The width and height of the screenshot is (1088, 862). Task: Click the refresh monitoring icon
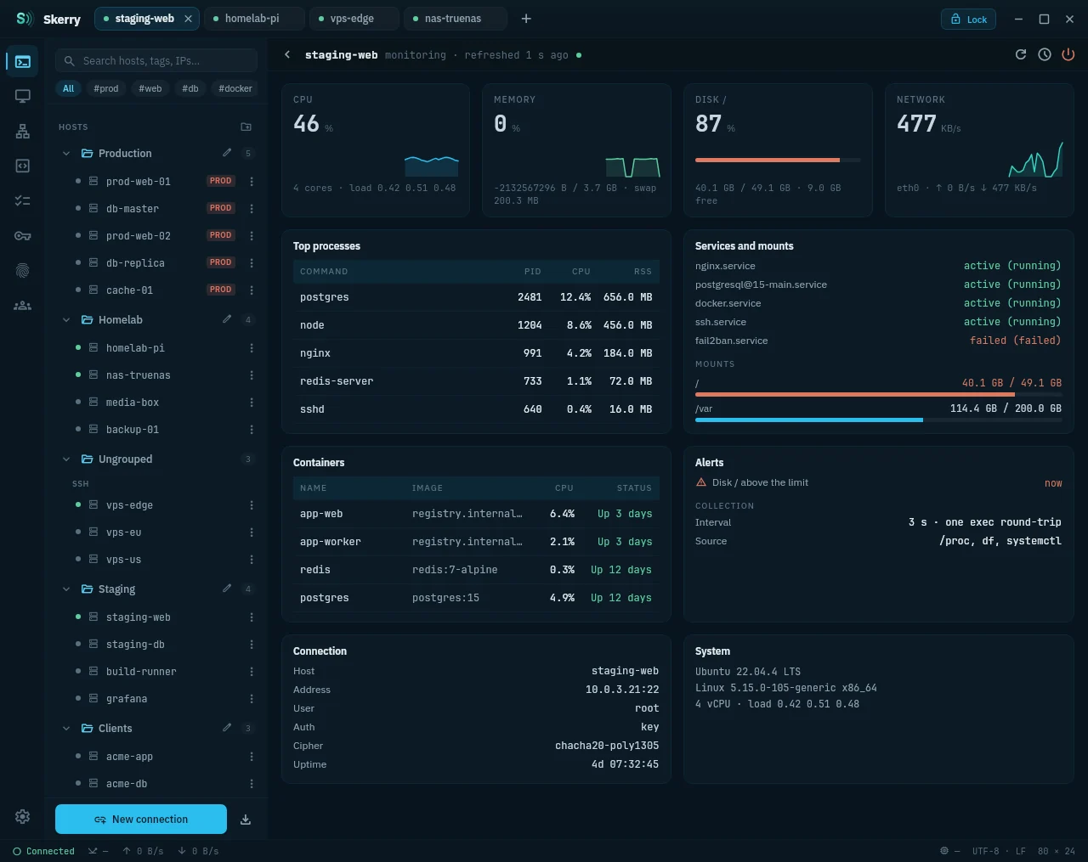point(1021,54)
